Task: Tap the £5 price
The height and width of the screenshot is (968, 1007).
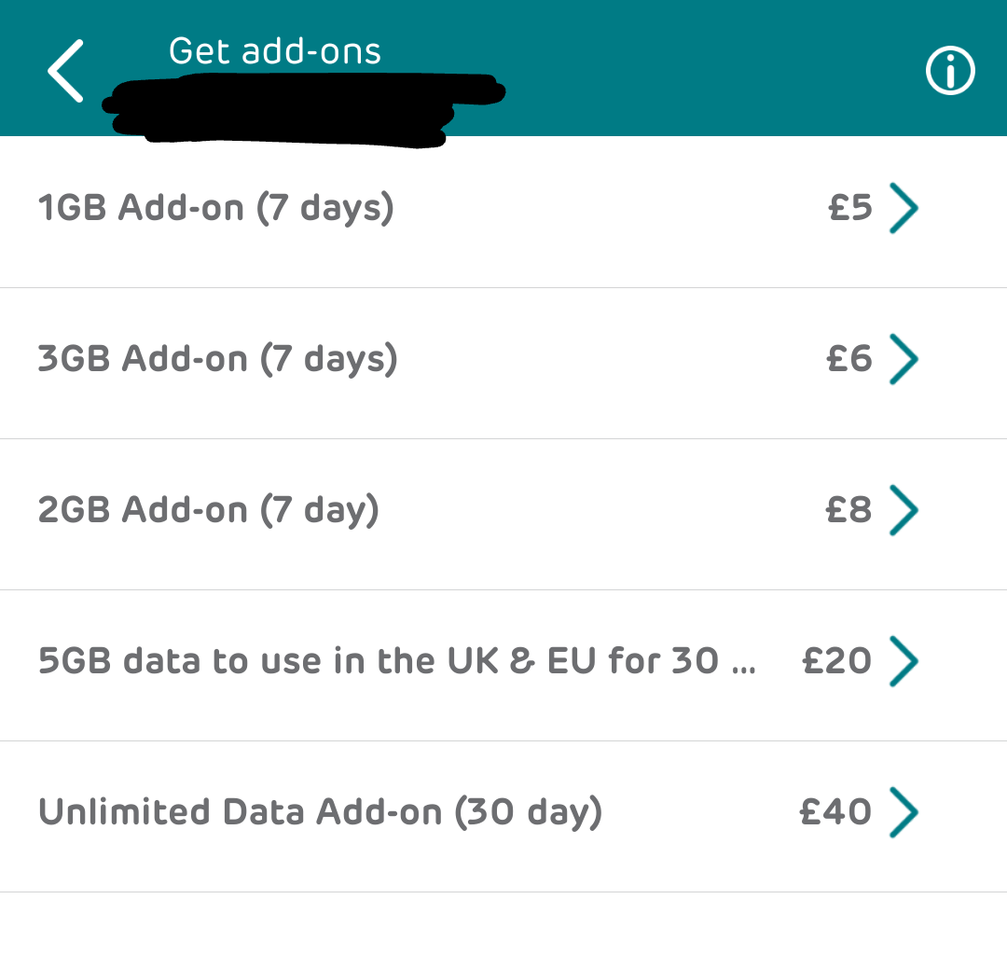Action: 850,208
